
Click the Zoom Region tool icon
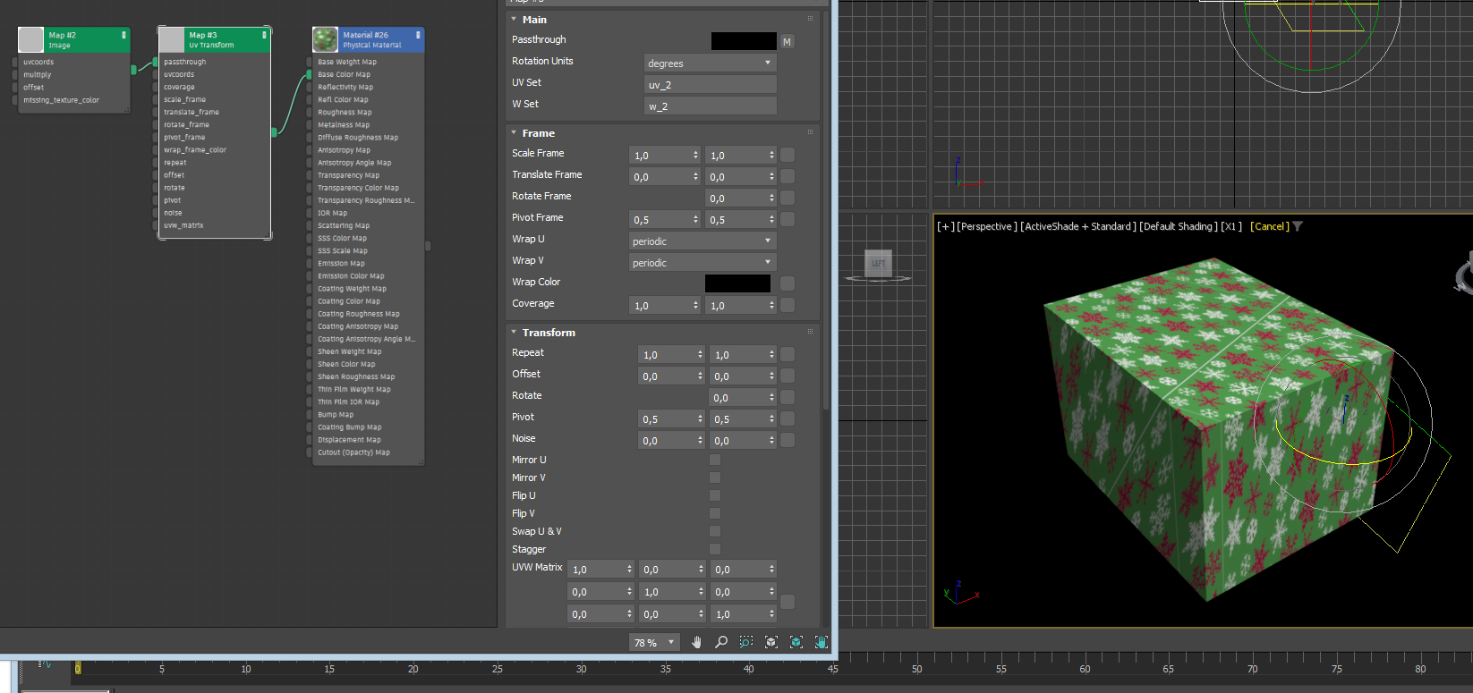(746, 642)
